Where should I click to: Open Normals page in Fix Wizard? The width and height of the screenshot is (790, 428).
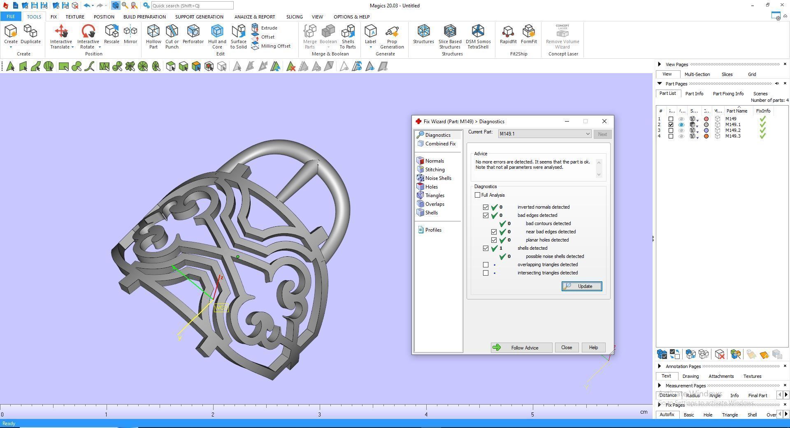click(x=430, y=161)
